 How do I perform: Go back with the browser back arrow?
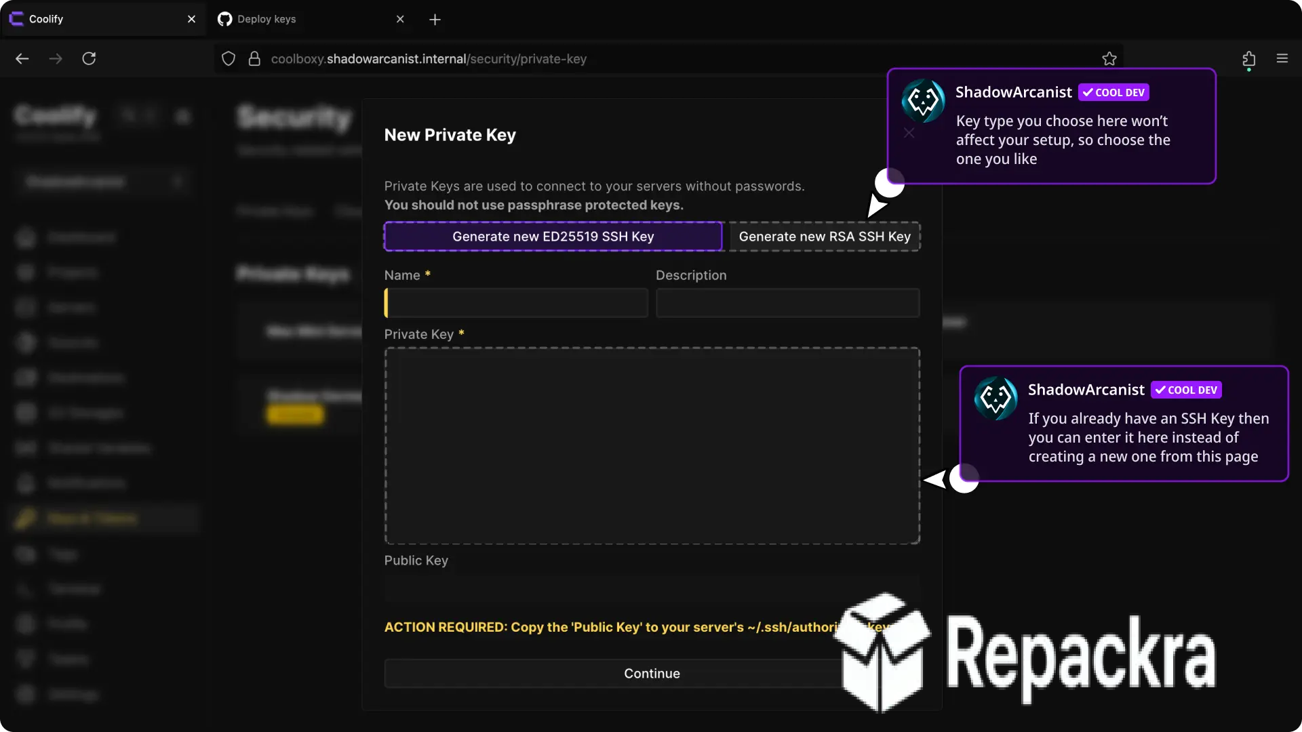[x=22, y=59]
